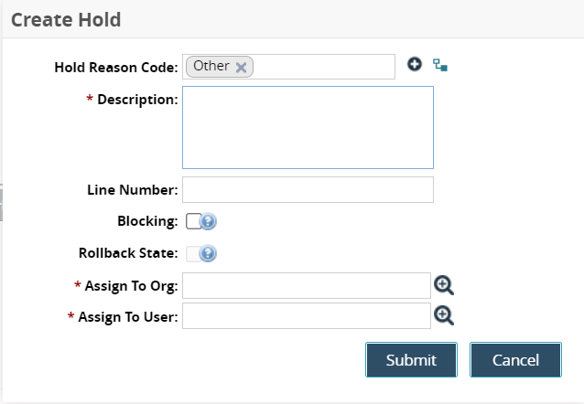Click the plus icon to add reason code
This screenshot has height=404, width=584.
point(414,65)
